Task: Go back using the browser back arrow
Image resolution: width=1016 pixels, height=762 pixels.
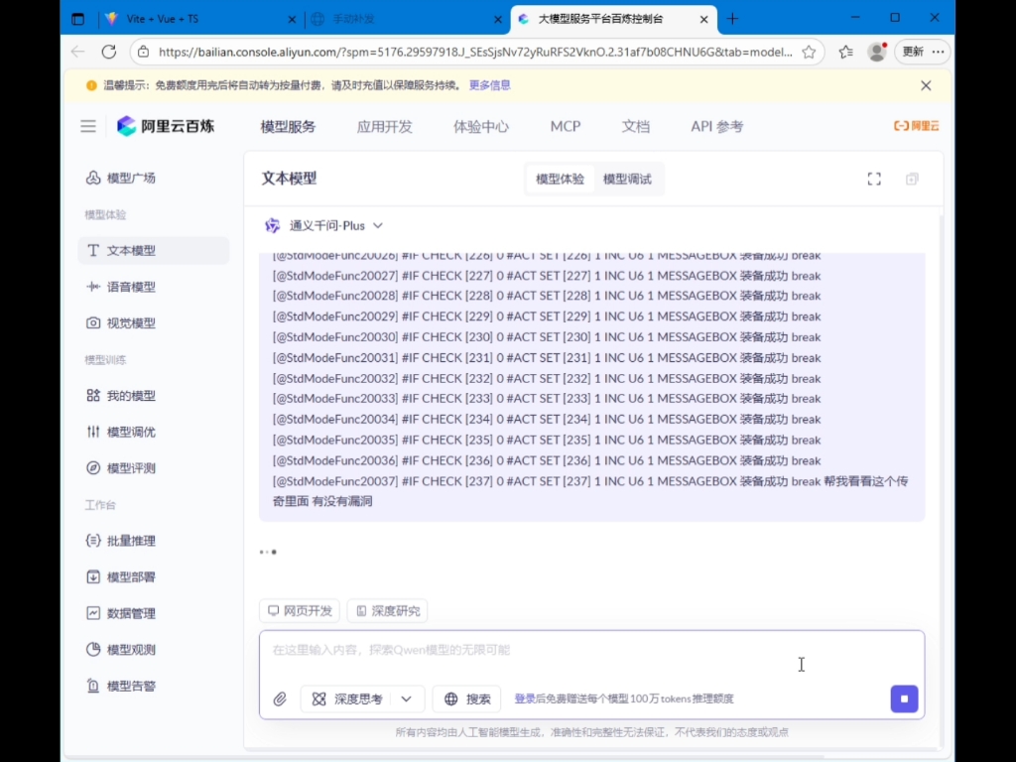Action: tap(78, 52)
